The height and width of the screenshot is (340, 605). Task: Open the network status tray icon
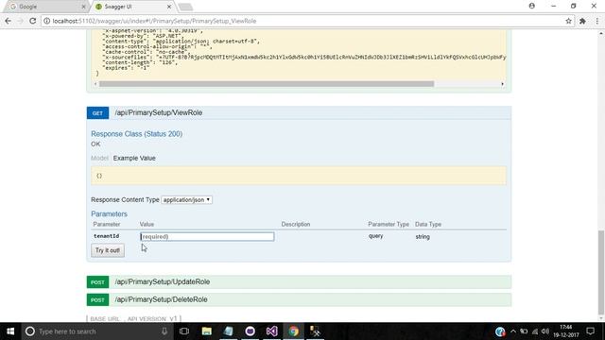click(535, 331)
